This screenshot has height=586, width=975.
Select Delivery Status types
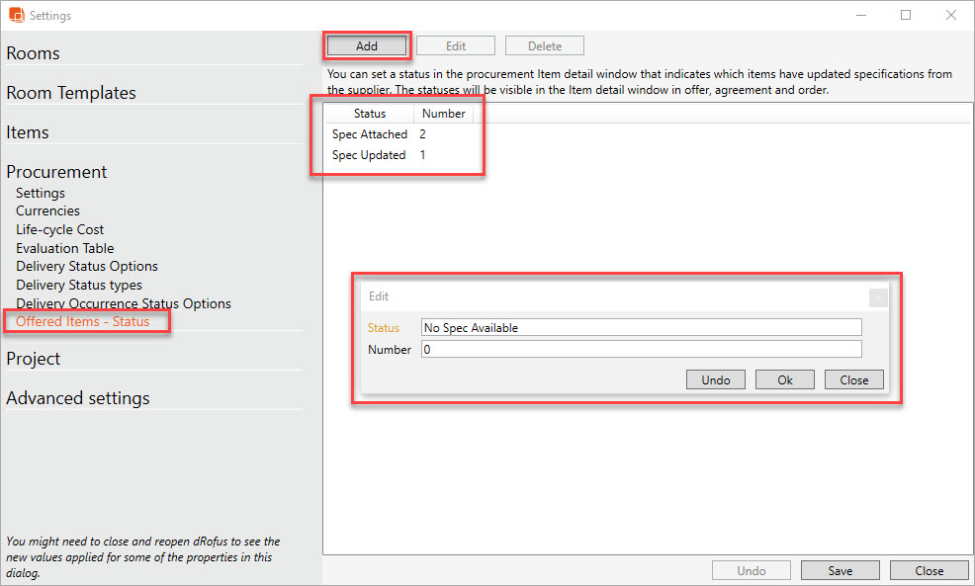click(x=79, y=285)
